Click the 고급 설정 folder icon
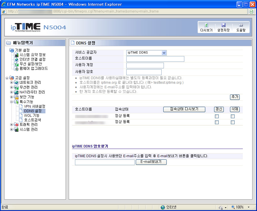 12,78
